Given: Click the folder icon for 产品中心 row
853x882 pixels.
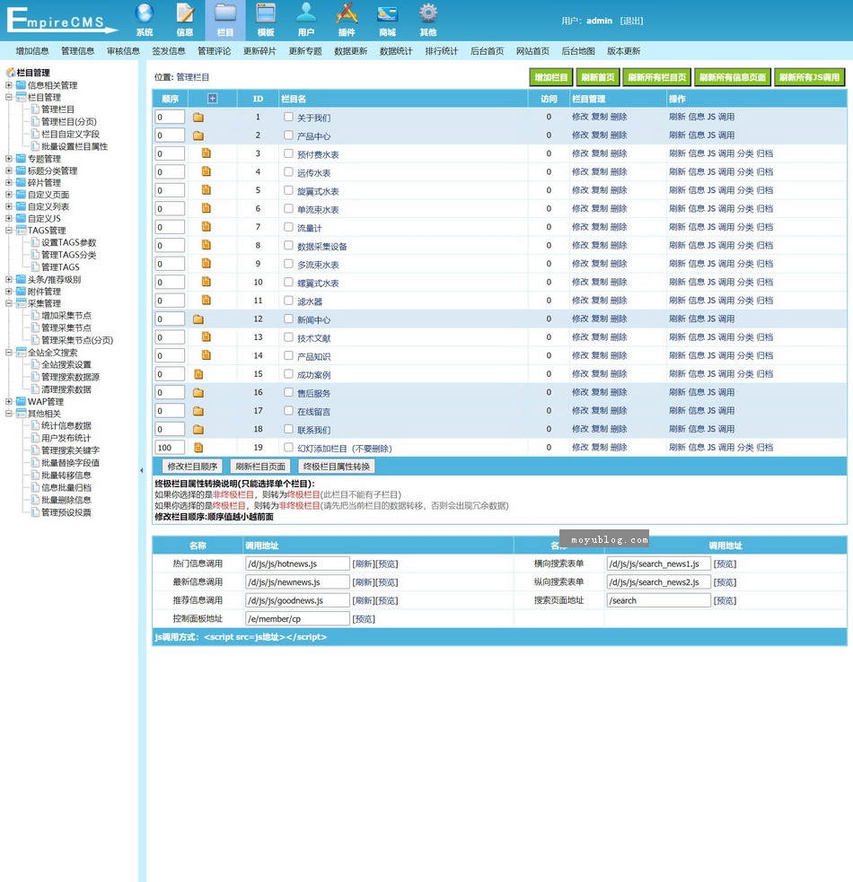Looking at the screenshot, I should (198, 135).
